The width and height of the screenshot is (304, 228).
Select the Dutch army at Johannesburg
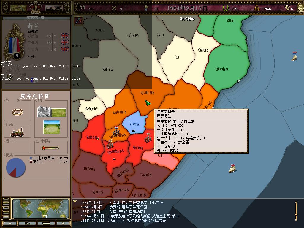point(116,132)
